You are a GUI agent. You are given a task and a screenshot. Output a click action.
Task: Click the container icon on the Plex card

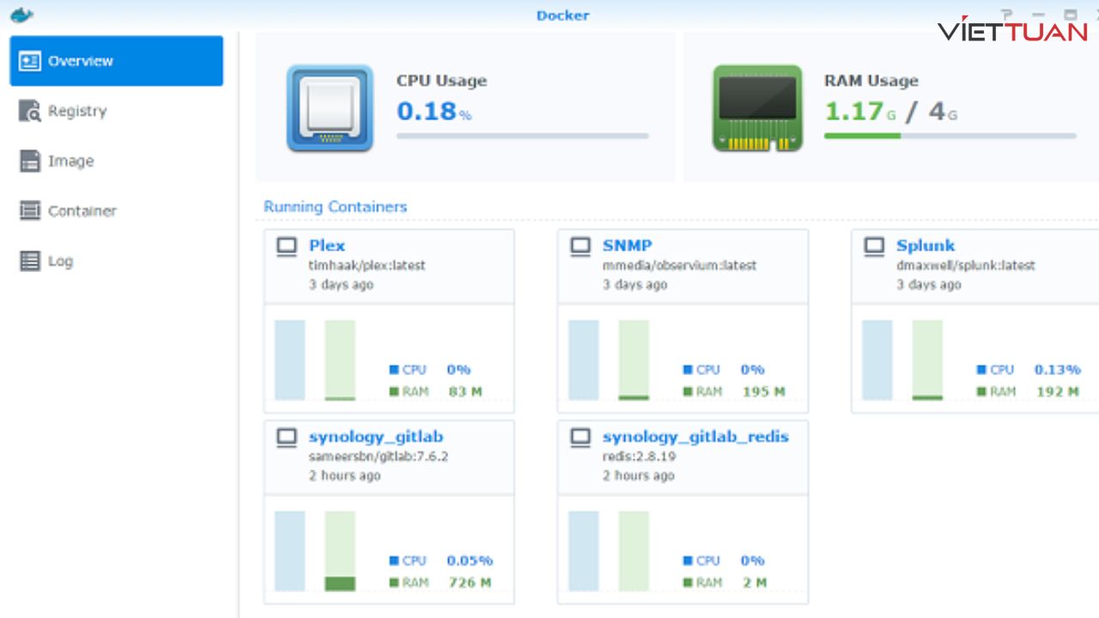[x=287, y=245]
